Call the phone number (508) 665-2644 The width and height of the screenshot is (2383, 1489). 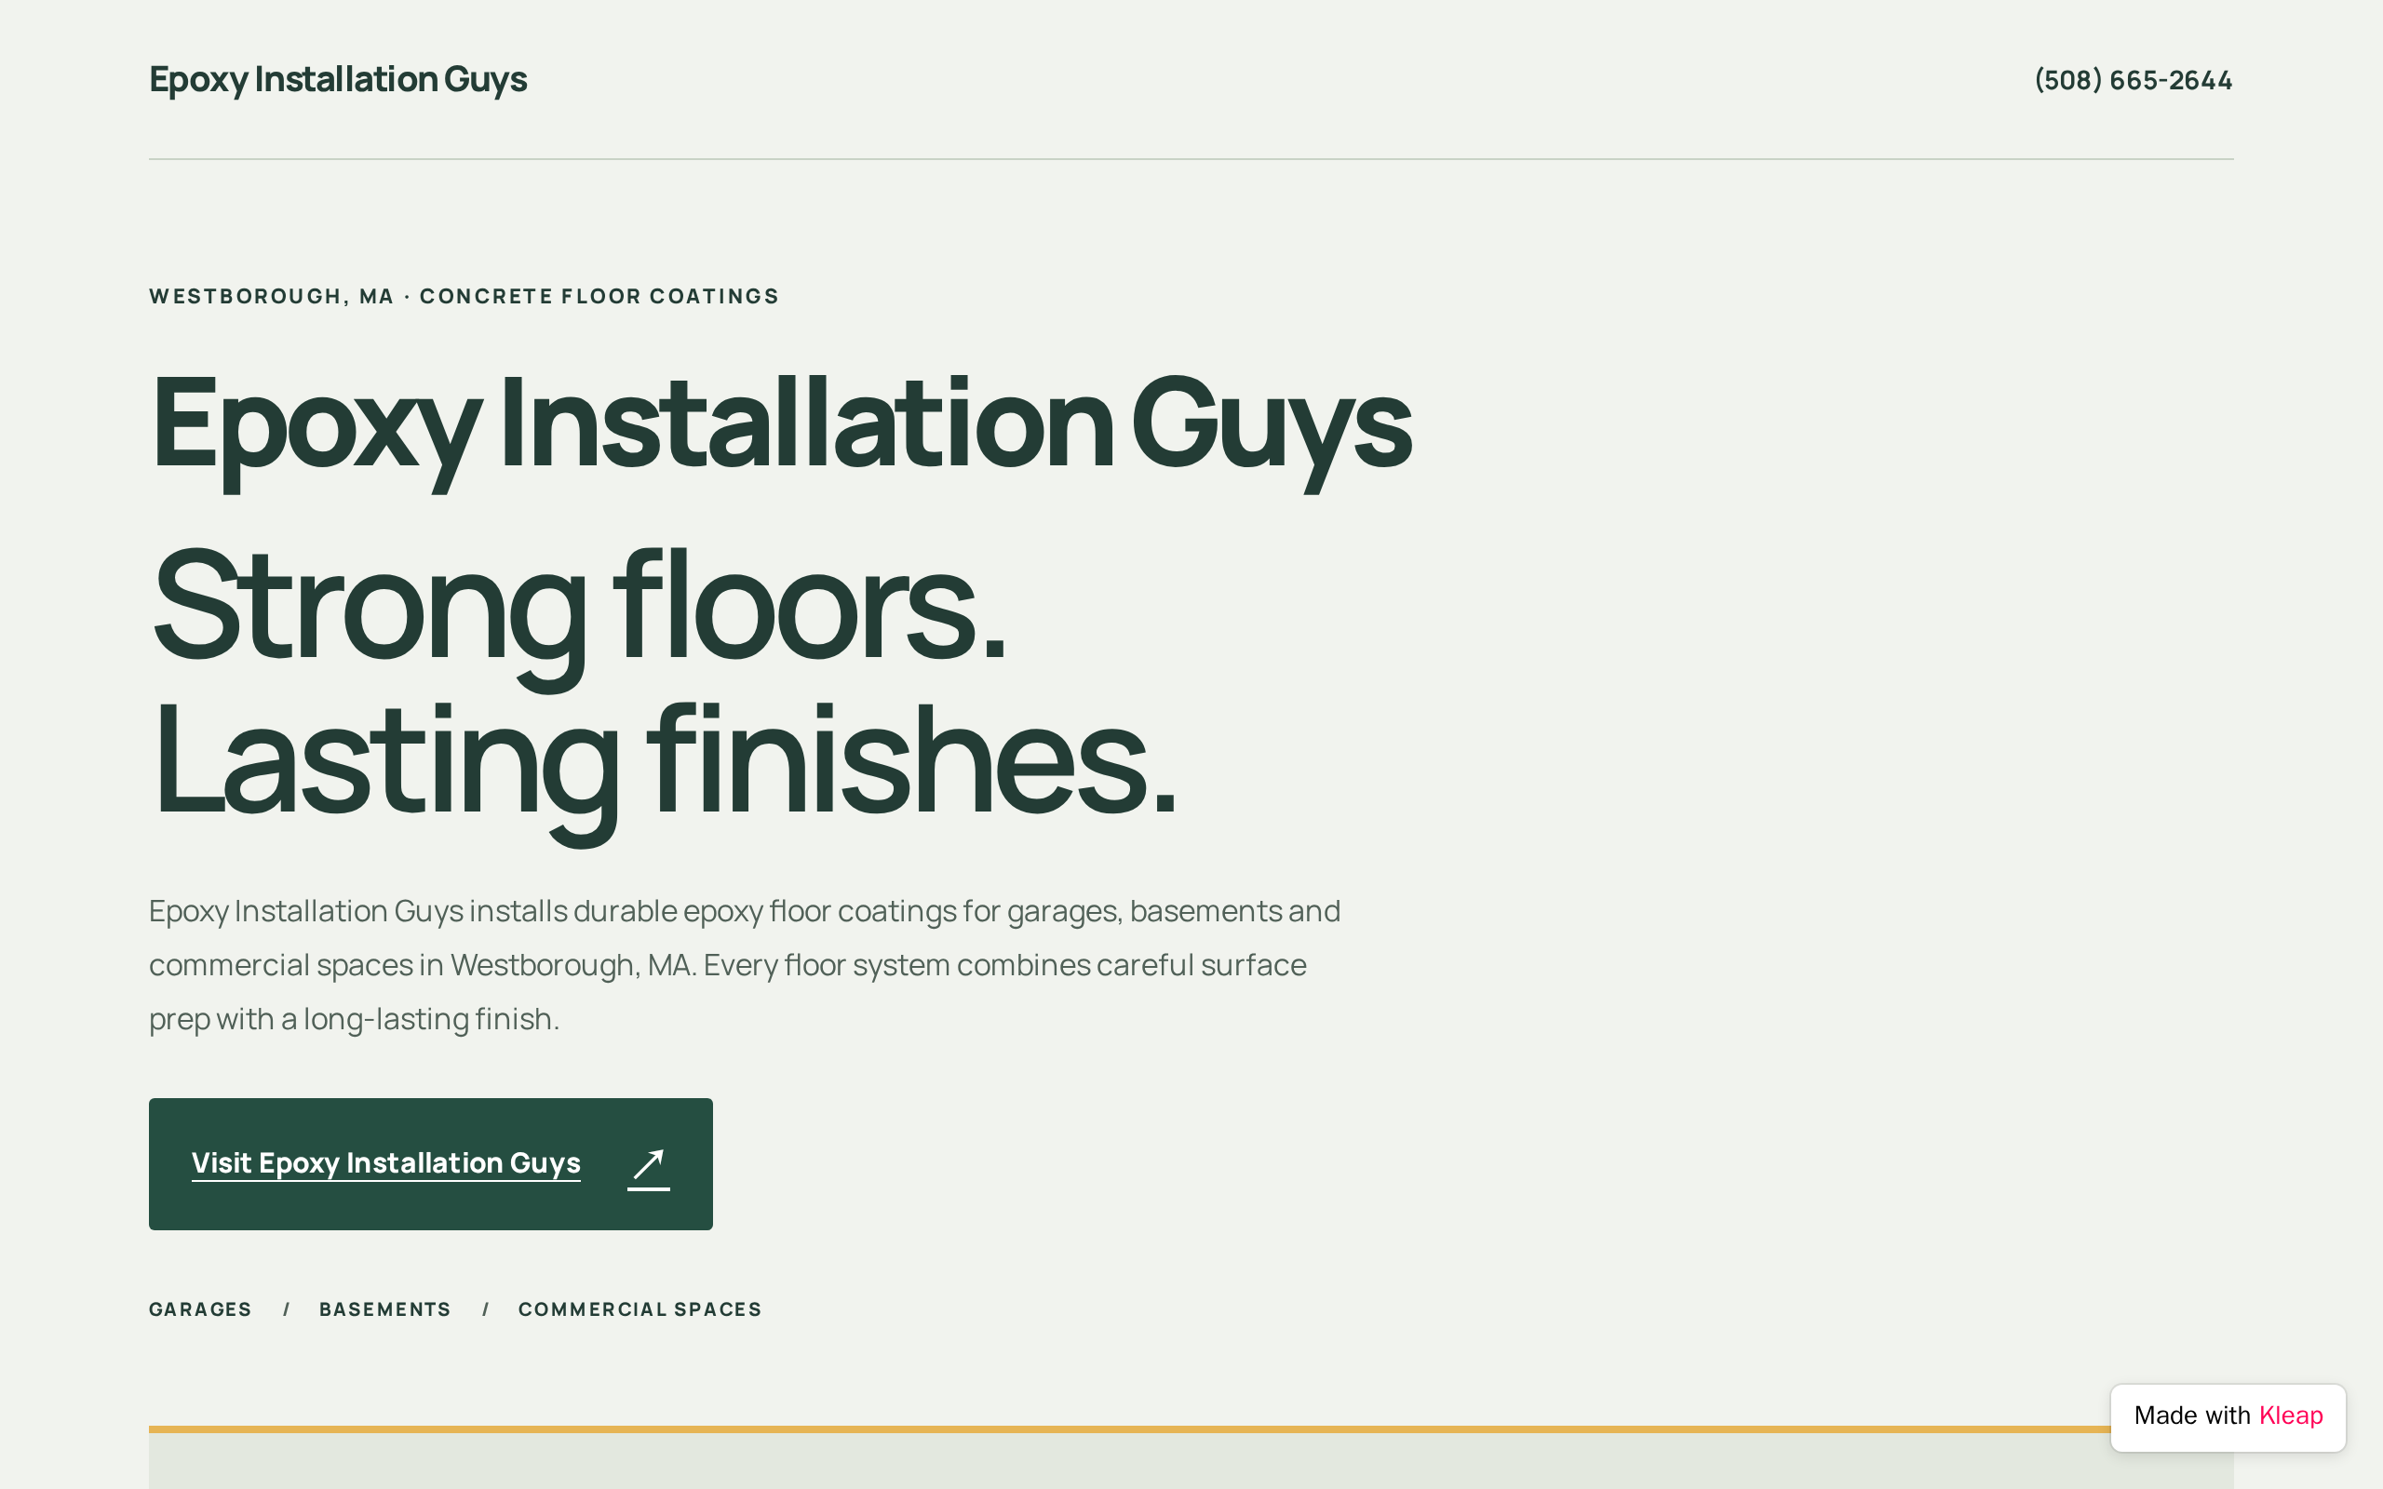(x=2133, y=80)
